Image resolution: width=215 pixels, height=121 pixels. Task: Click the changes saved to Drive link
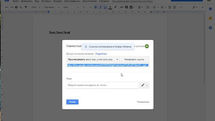point(132,1)
